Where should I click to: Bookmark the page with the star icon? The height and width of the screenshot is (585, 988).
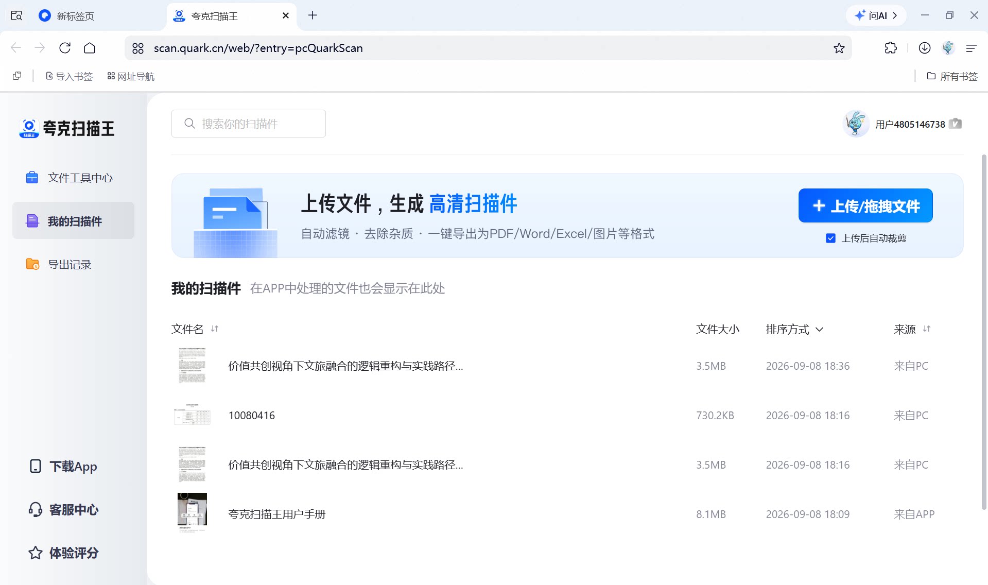click(839, 48)
